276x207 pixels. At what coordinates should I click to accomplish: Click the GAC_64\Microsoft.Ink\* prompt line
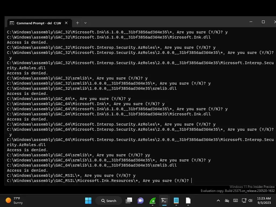86,104
